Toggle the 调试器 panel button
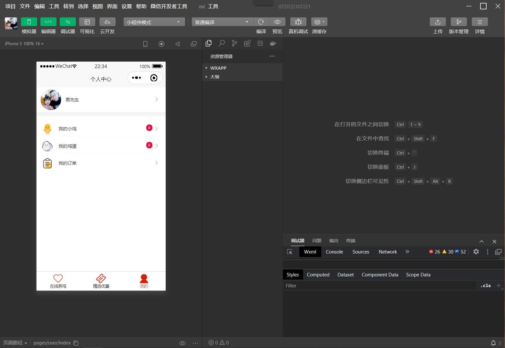The width and height of the screenshot is (505, 348). click(67, 22)
